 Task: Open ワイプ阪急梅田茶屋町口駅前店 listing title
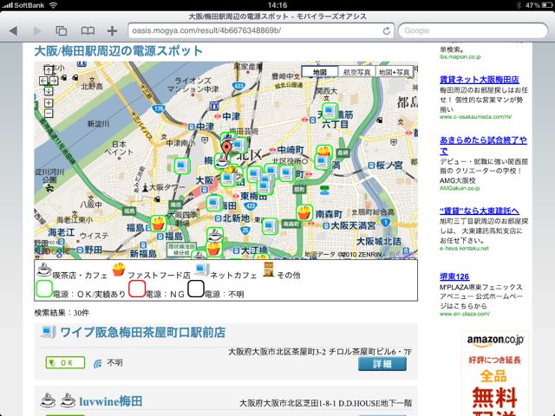tap(142, 332)
